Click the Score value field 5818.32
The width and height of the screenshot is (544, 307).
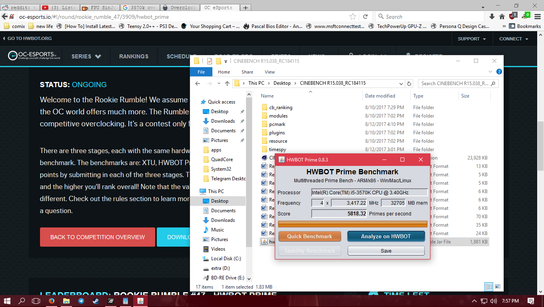pos(339,213)
